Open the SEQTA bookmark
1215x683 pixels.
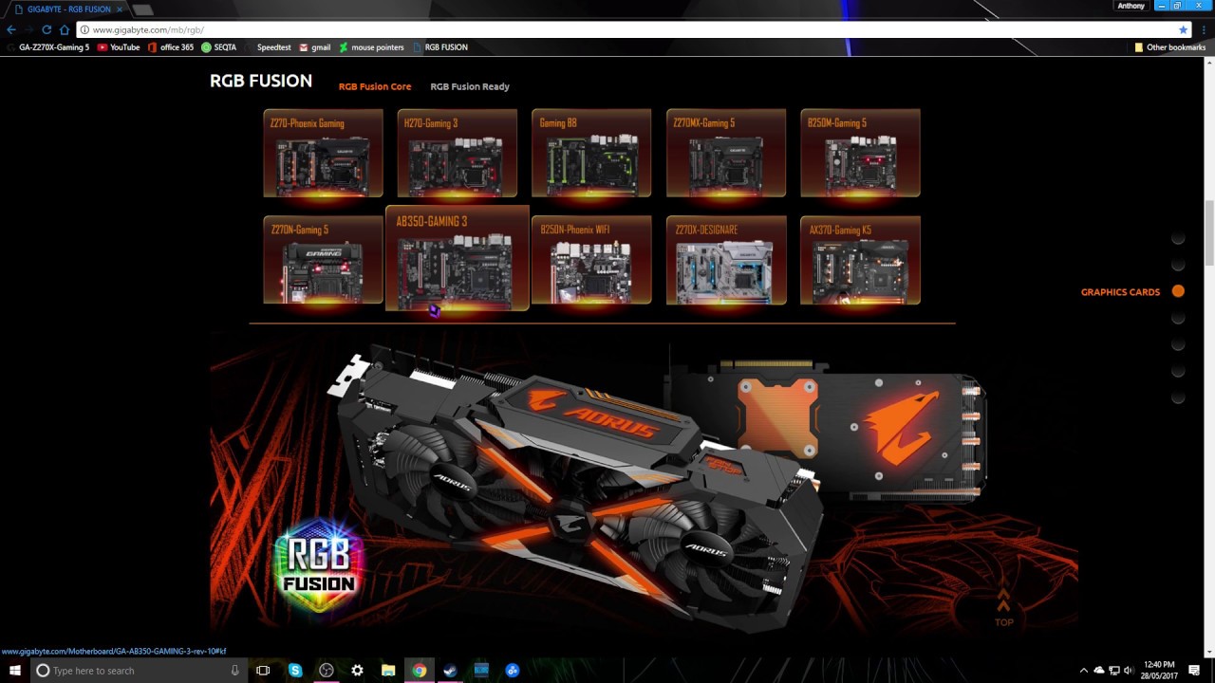click(219, 47)
